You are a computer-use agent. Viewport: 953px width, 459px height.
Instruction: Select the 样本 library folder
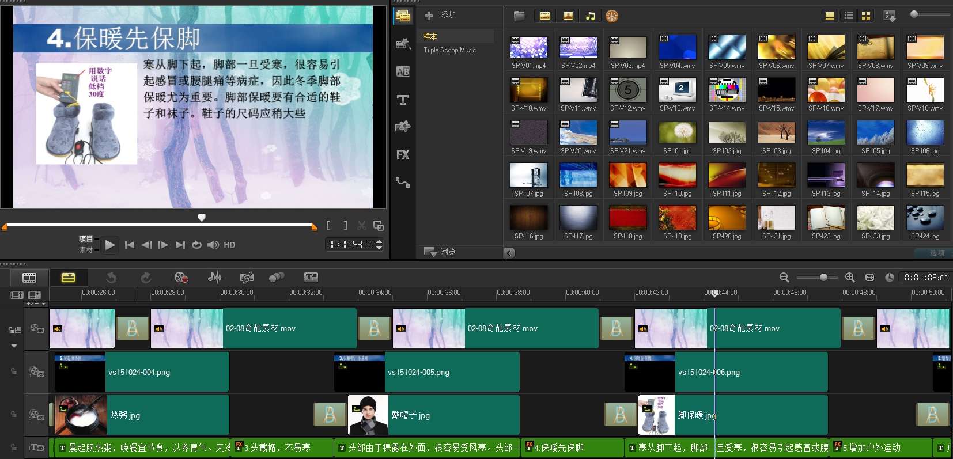coord(430,36)
